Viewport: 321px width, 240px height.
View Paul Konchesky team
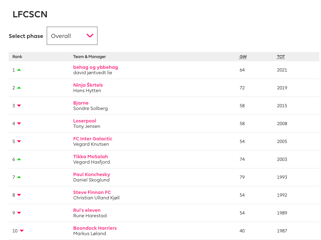coord(91,174)
